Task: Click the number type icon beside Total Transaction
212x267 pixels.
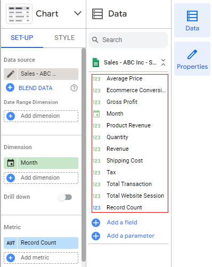Action: (96, 184)
